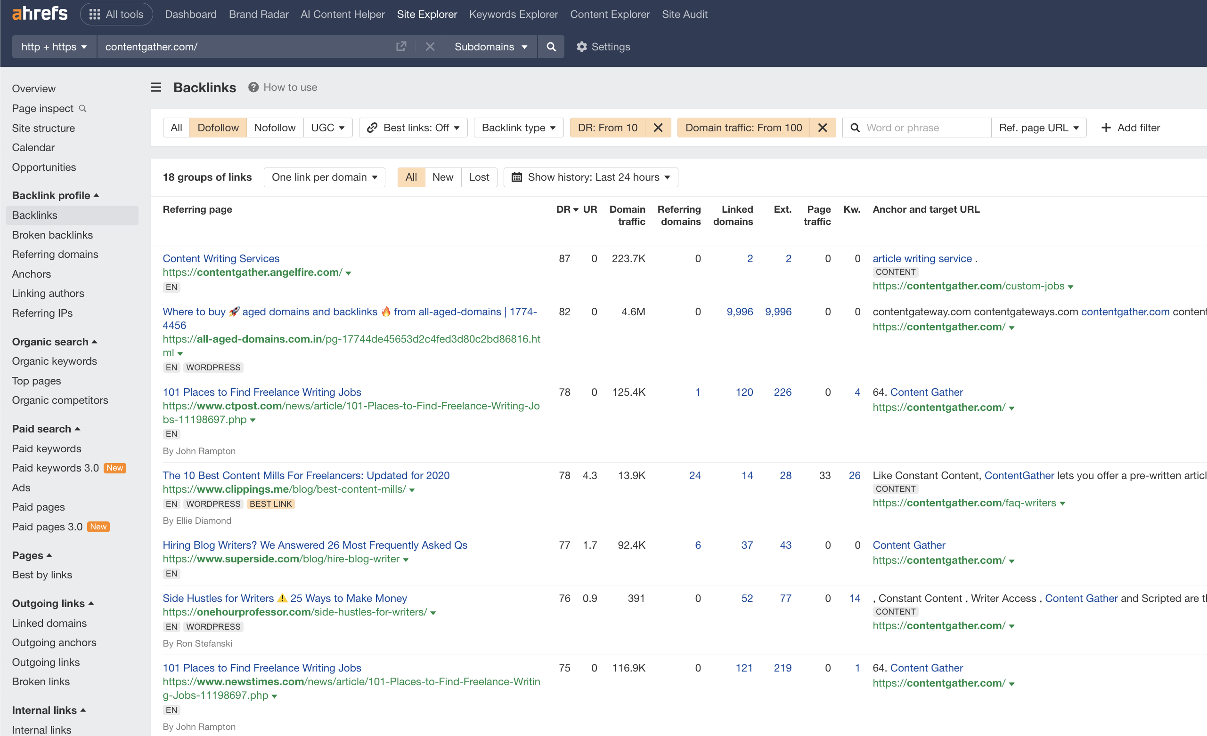Screen dimensions: 1207x736
Task: Click the Domain traffic column header
Action: click(627, 216)
